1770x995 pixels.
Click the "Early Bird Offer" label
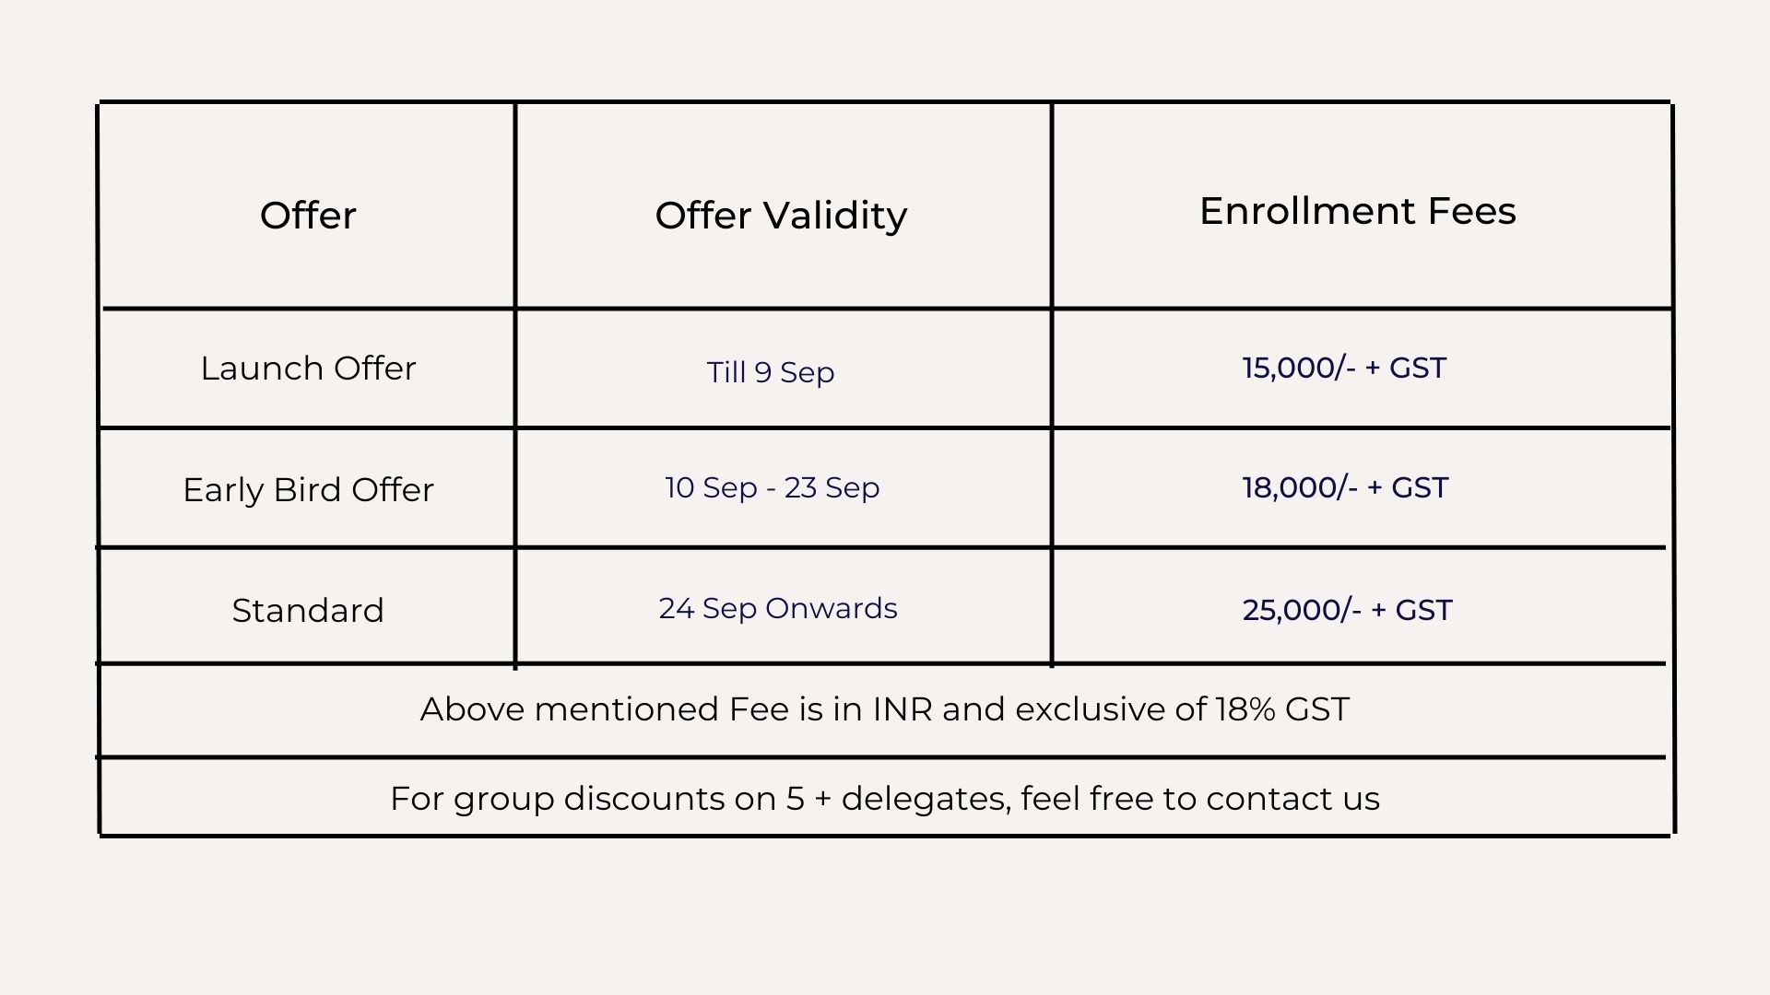click(308, 490)
